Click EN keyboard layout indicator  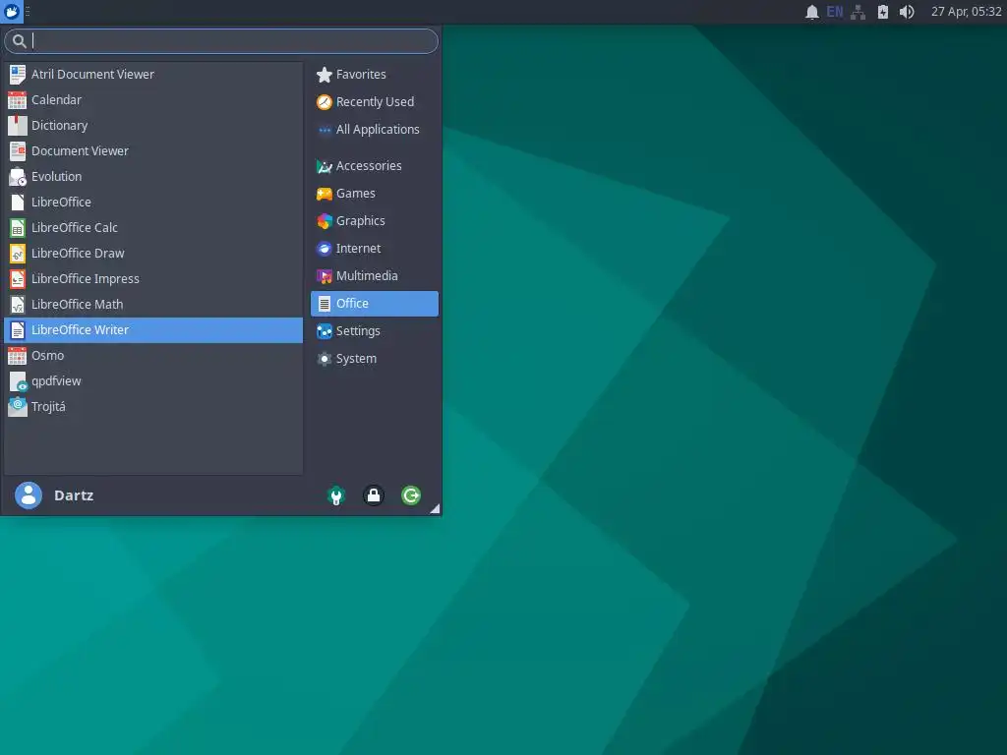[835, 12]
